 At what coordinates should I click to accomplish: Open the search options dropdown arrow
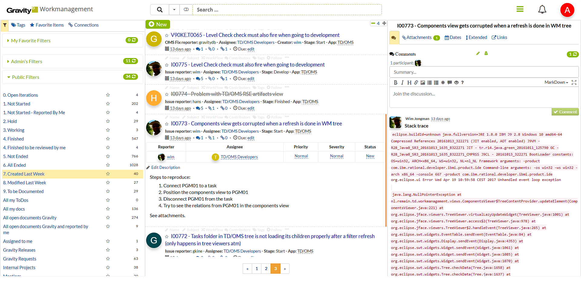click(x=174, y=10)
